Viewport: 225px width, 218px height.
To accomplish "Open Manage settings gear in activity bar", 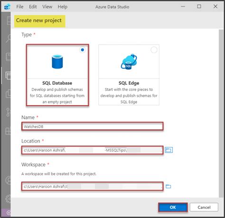I will pos(8,199).
